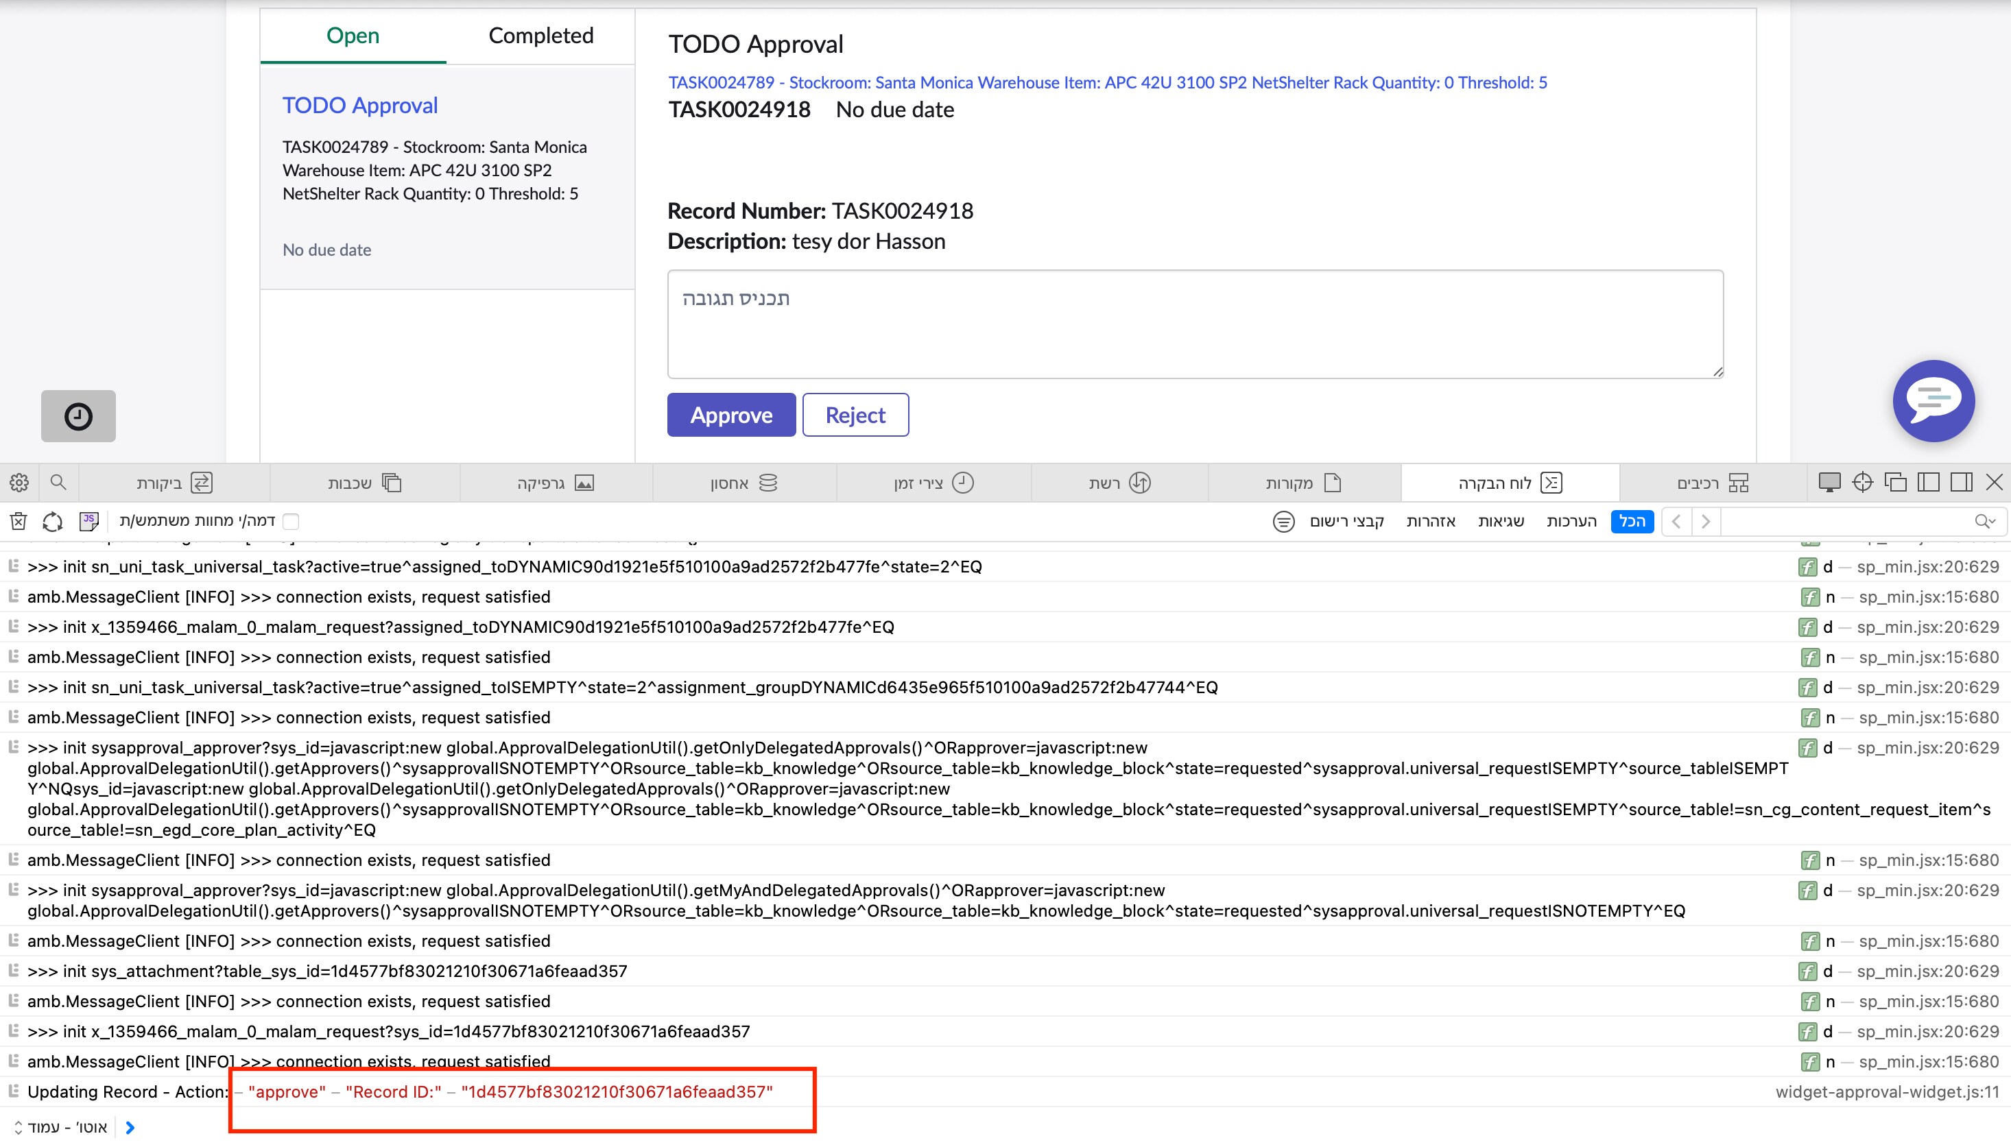Screen dimensions: 2011x1147
Task: Switch to the שכבות layers tab
Action: pyautogui.click(x=365, y=482)
